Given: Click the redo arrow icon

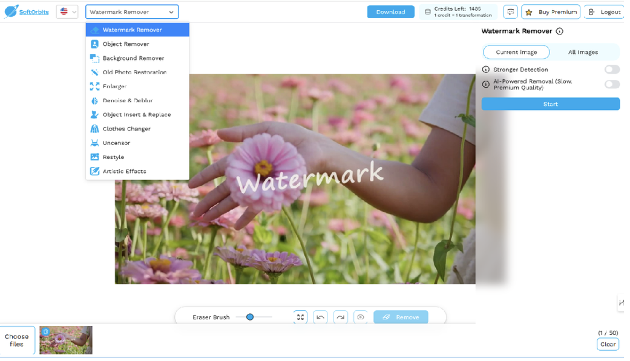Looking at the screenshot, I should (x=341, y=317).
